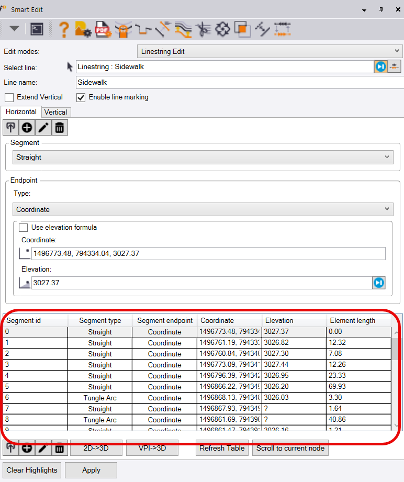The image size is (404, 482).
Task: Click the Refresh Table button
Action: pyautogui.click(x=223, y=448)
